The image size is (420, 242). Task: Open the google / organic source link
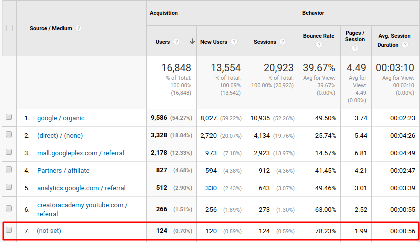click(x=61, y=118)
